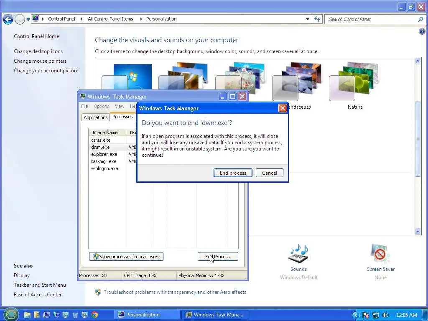
Task: Click Show processes from all users
Action: point(126,257)
